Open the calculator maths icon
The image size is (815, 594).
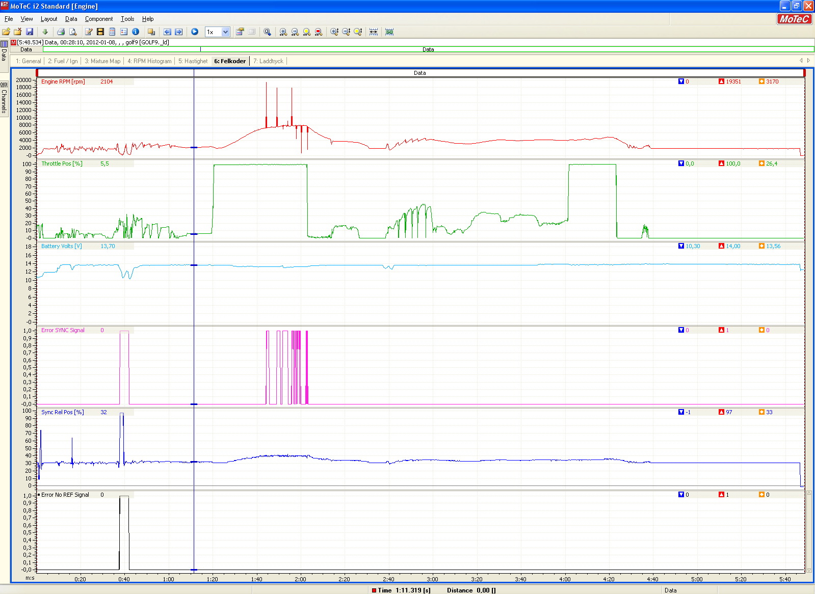(112, 32)
